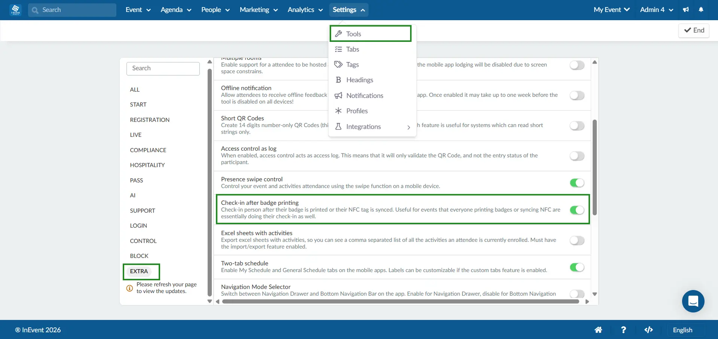Toggle the Navigation Mode Selector switch
Viewport: 718px width, 339px height.
pyautogui.click(x=577, y=294)
